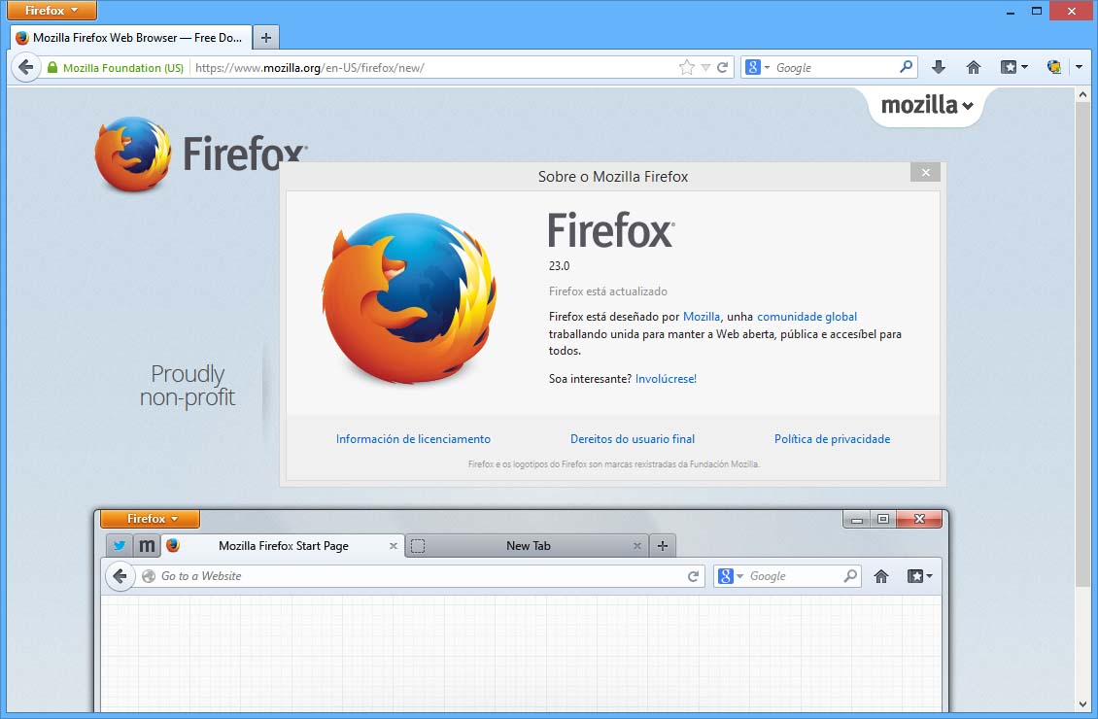
Task: Reload the page in the main toolbar
Action: [x=723, y=68]
